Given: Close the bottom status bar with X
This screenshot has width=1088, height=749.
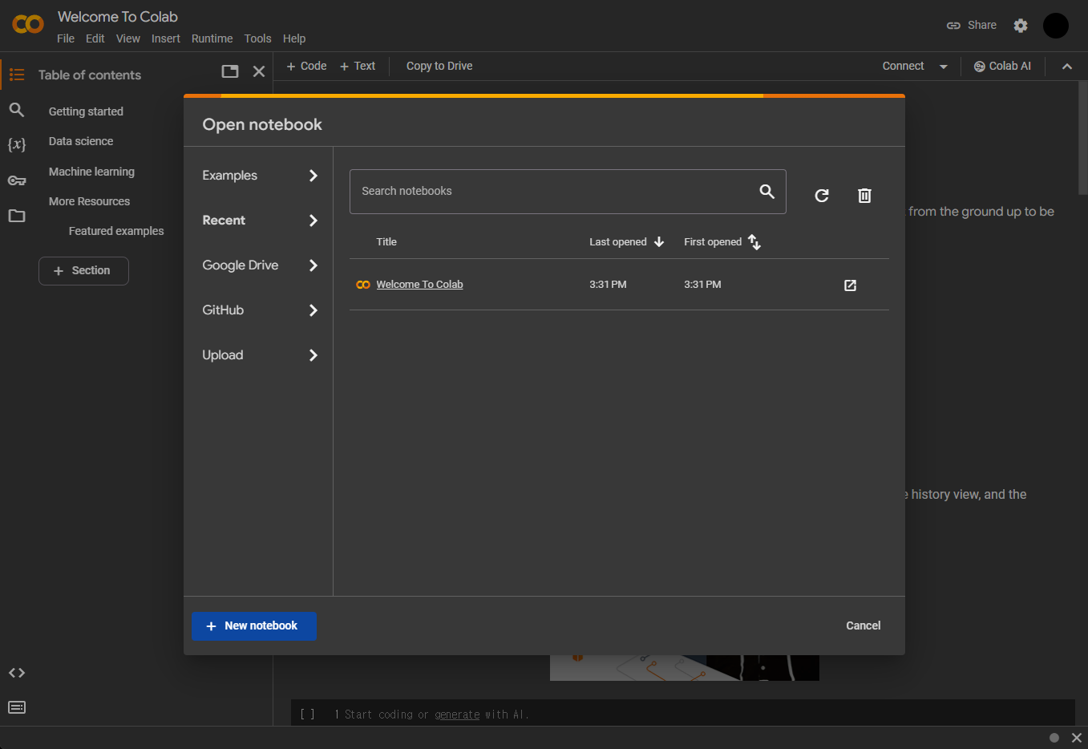Looking at the screenshot, I should [x=1077, y=738].
